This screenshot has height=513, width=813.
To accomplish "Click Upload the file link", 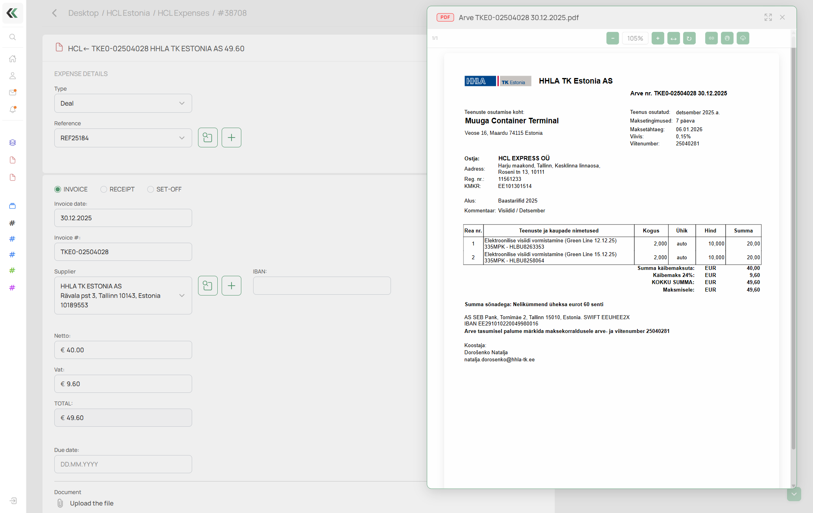I will (x=91, y=503).
